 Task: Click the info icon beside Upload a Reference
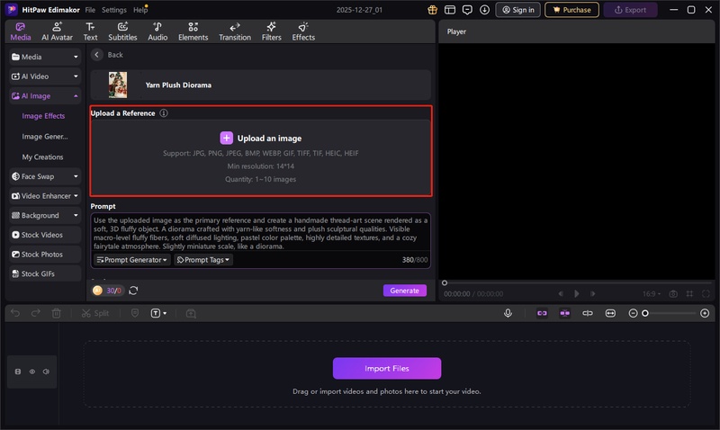[164, 113]
